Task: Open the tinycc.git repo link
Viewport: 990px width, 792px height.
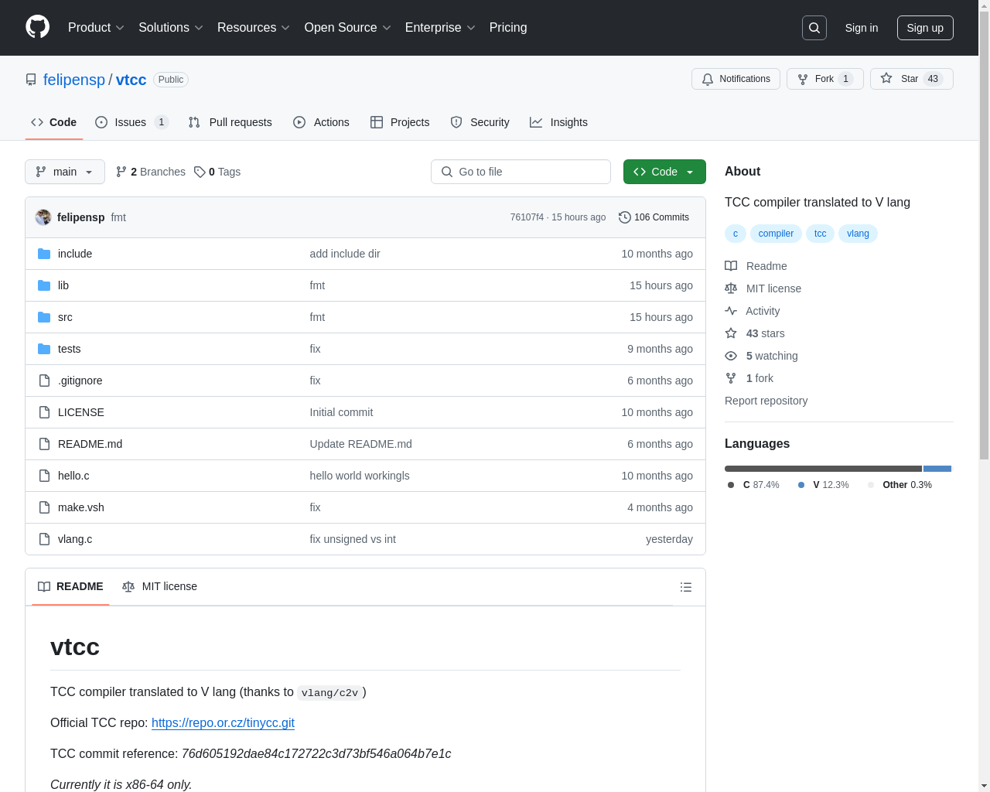Action: (x=223, y=722)
